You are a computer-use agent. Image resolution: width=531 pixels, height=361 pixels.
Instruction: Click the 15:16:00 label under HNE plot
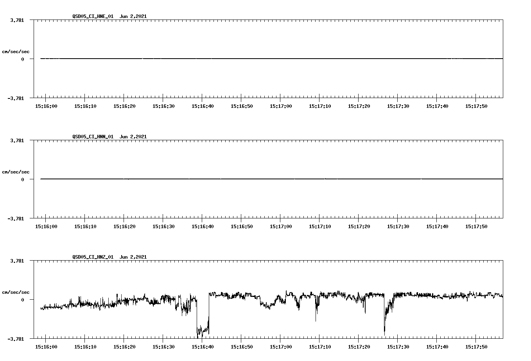46,106
